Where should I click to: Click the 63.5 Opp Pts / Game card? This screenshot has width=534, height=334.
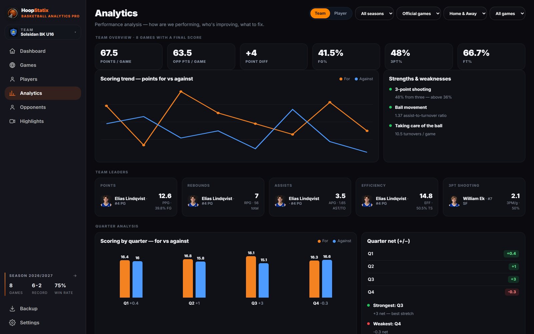click(x=201, y=56)
